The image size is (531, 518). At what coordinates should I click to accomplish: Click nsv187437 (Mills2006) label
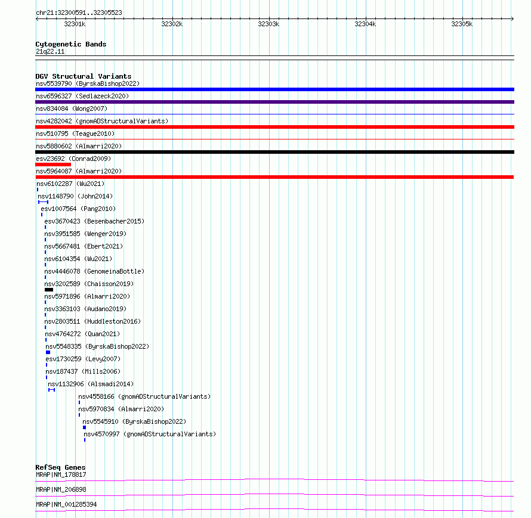click(x=83, y=371)
